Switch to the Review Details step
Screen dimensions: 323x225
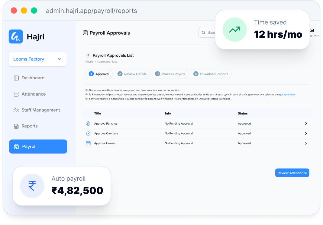click(x=132, y=74)
